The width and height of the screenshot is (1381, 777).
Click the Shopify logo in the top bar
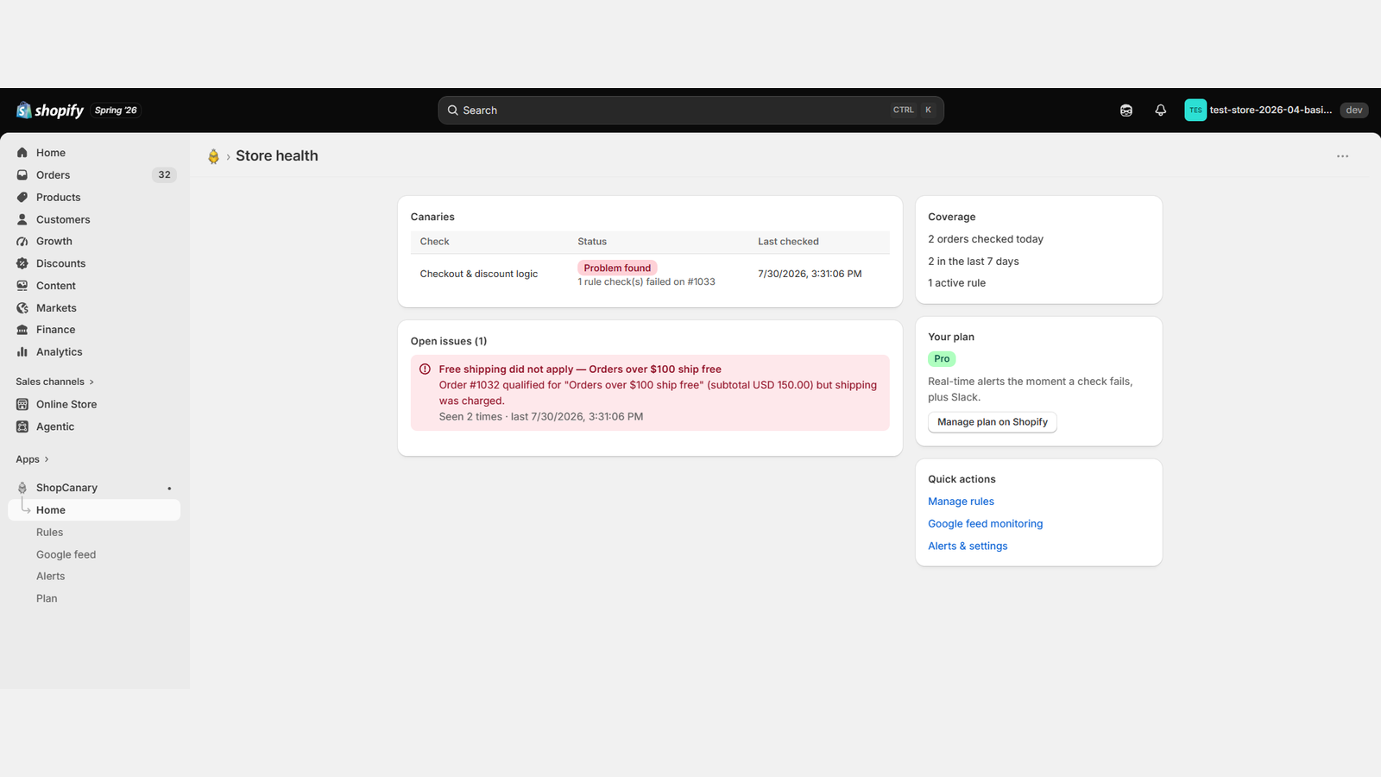(50, 111)
